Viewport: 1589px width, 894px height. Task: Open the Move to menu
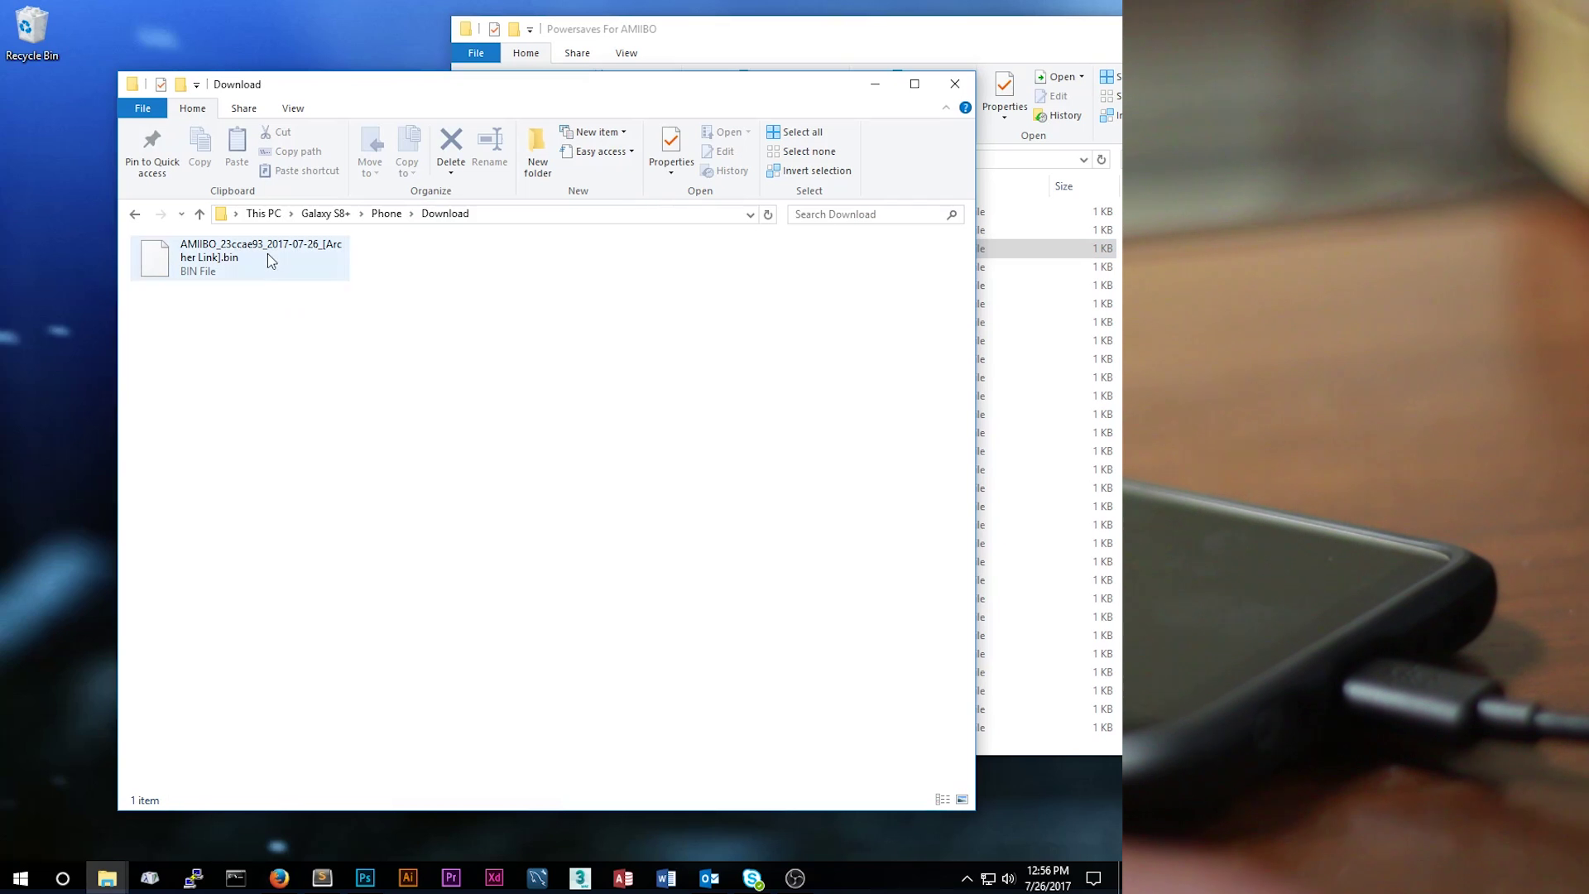coord(370,151)
